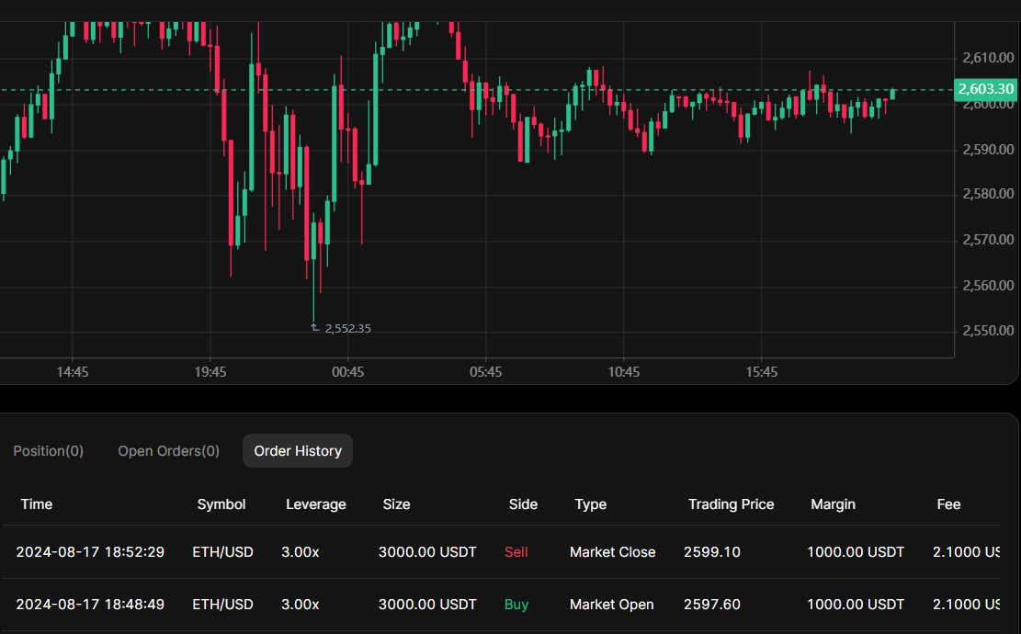Click the 2,550.00 price axis label
The image size is (1021, 634).
click(988, 330)
